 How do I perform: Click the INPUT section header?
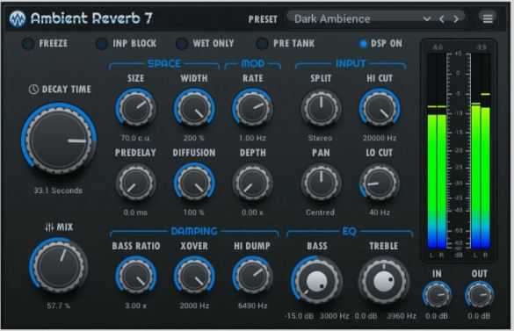tap(351, 63)
